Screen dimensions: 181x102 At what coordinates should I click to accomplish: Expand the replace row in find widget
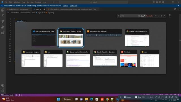(x=118, y=16)
